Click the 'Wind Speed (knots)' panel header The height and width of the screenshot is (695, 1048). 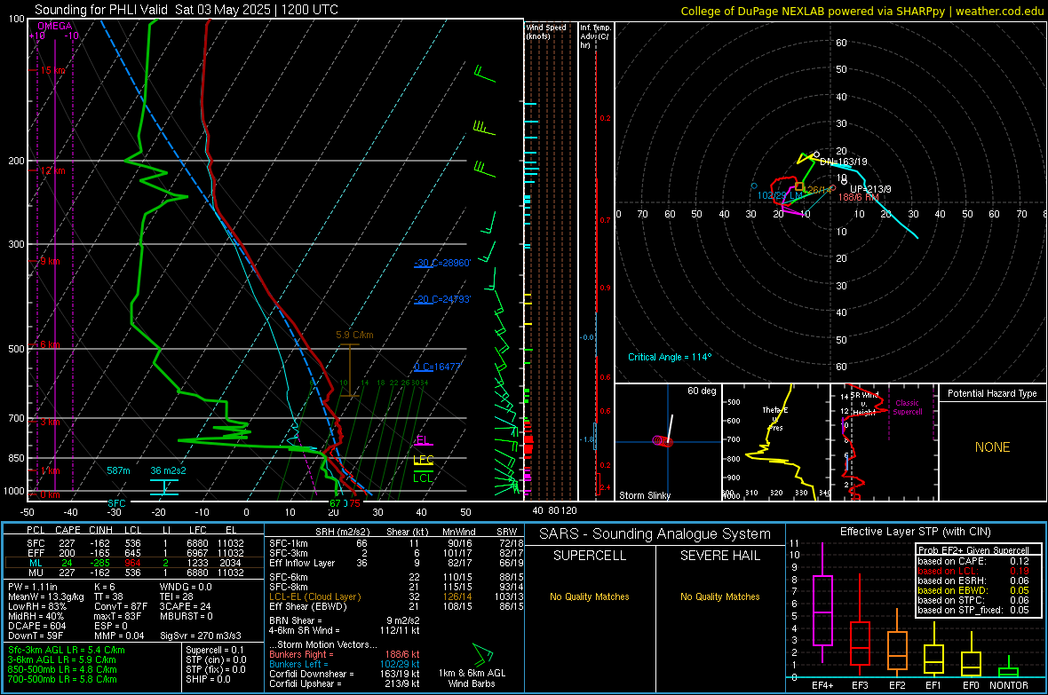[546, 31]
